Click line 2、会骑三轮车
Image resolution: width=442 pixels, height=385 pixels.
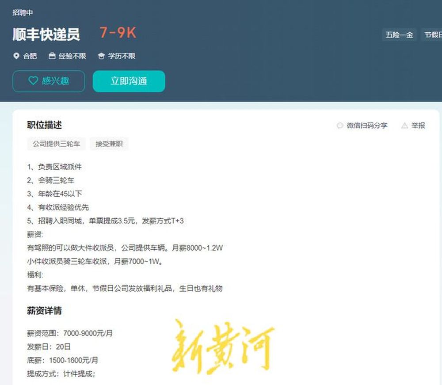[x=51, y=180]
